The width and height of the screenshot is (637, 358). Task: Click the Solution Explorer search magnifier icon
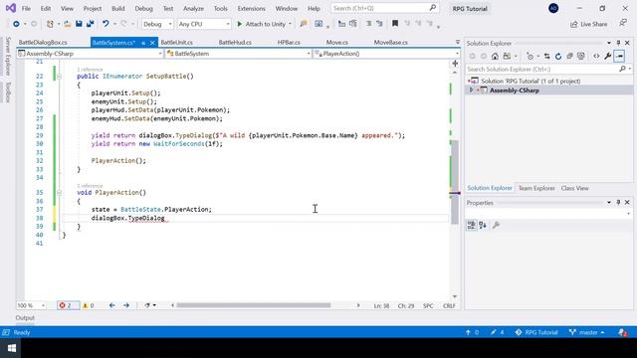[622, 69]
